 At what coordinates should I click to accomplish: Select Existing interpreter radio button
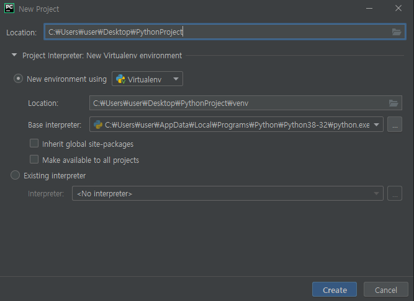[16, 175]
